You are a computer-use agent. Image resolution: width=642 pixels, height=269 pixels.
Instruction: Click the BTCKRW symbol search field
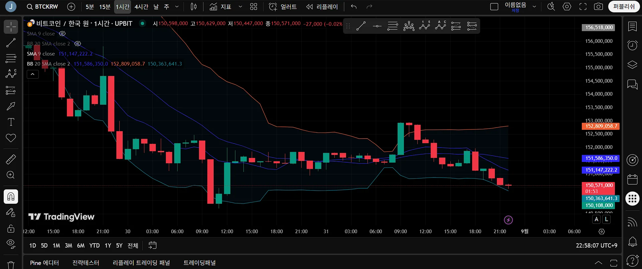click(x=43, y=7)
